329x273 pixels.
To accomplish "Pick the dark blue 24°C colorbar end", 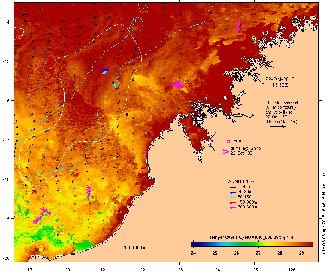I will pyautogui.click(x=193, y=244).
